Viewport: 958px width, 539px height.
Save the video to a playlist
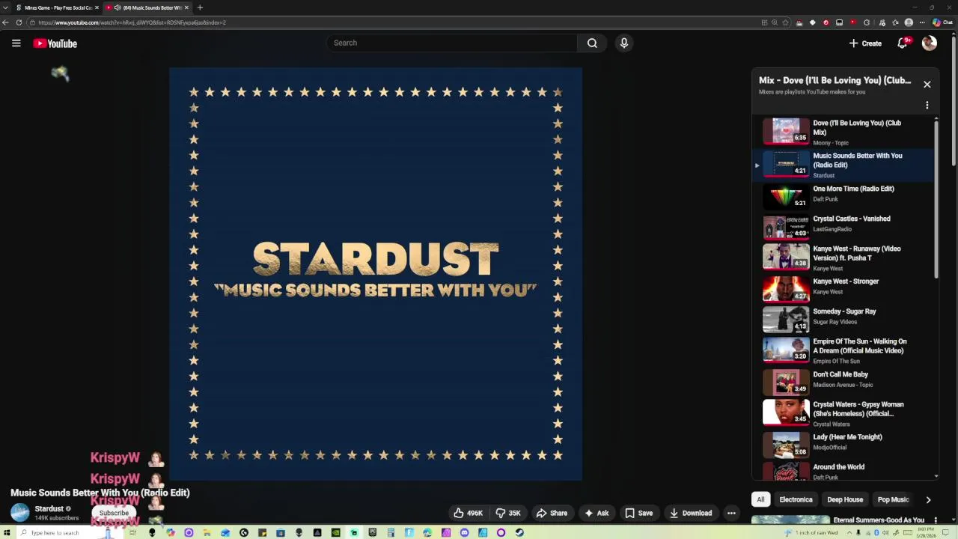tap(639, 513)
